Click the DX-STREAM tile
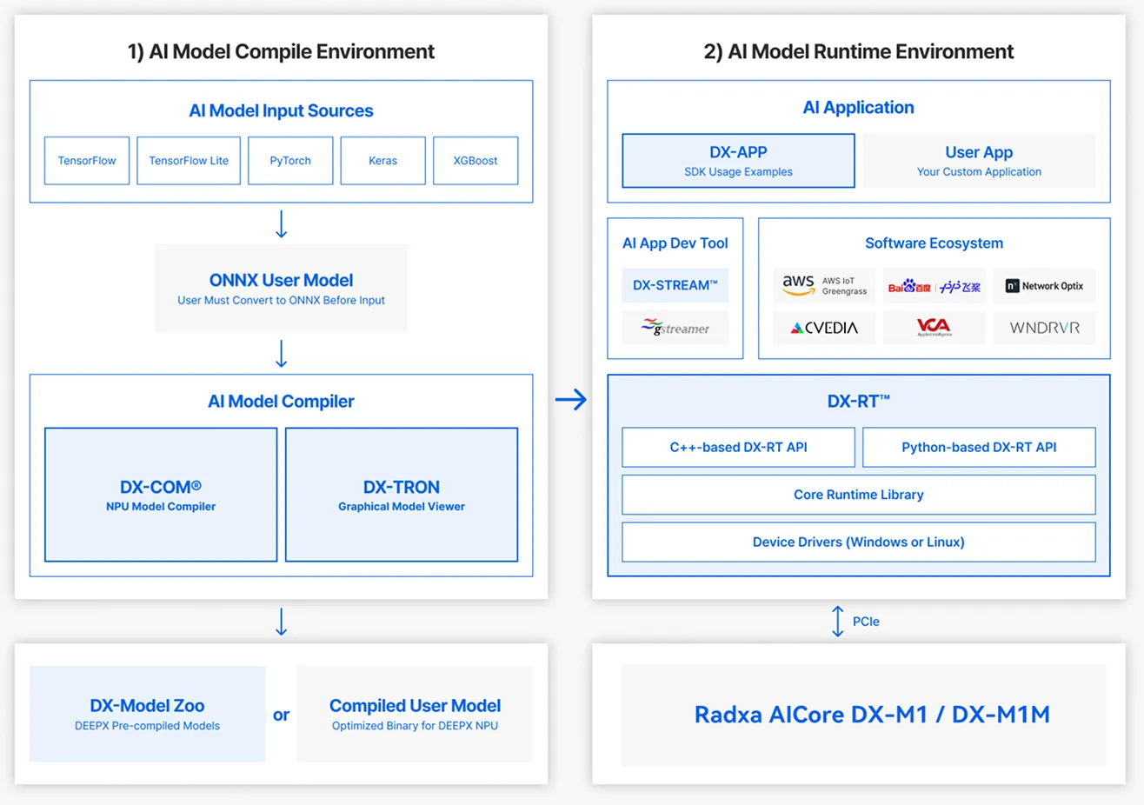 click(x=675, y=285)
